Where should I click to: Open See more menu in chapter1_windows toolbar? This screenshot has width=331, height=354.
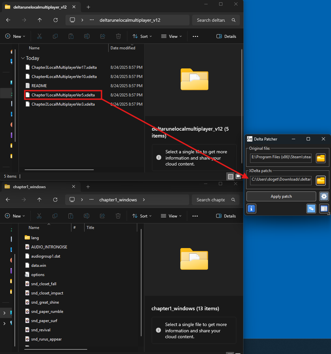coord(195,216)
